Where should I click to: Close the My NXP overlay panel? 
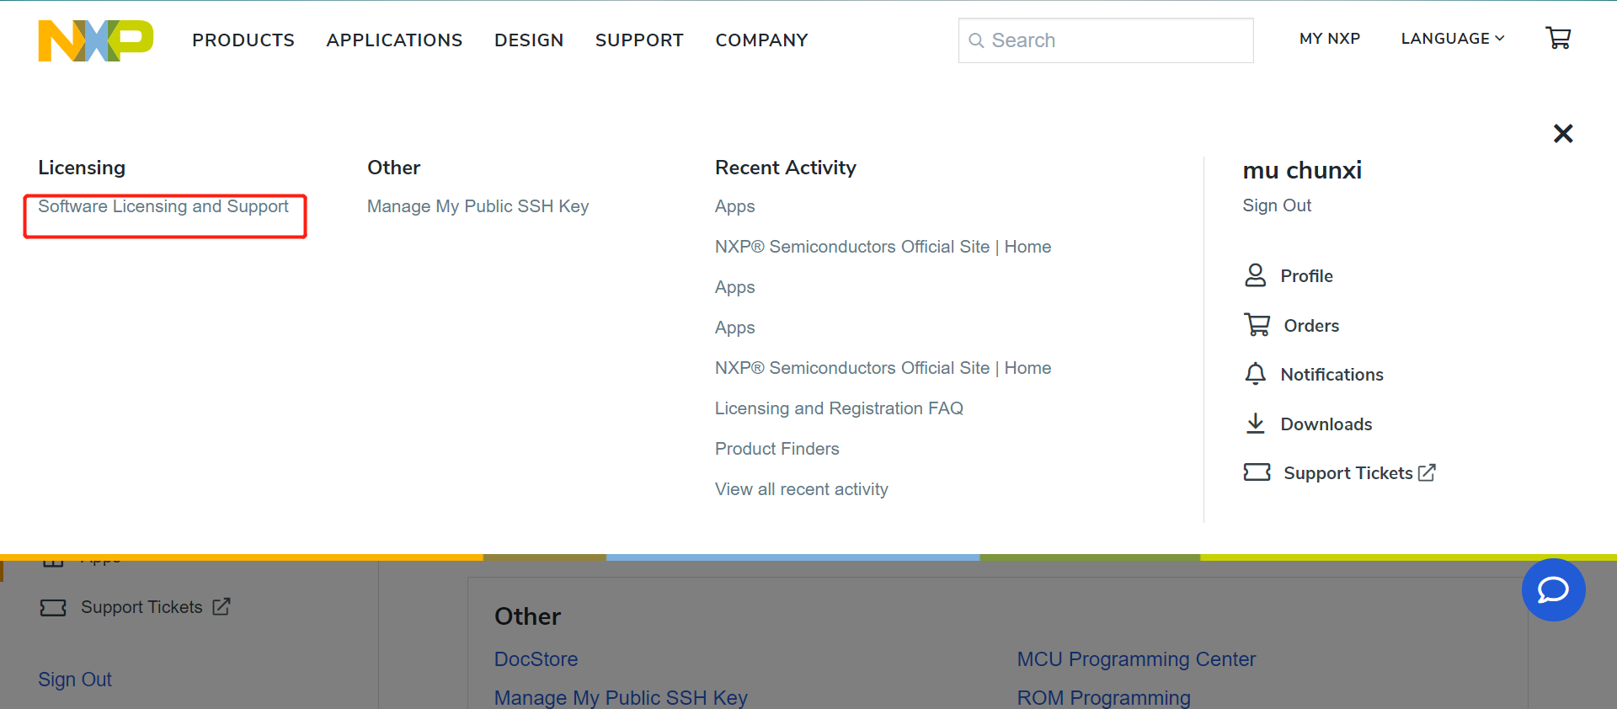[x=1563, y=133]
